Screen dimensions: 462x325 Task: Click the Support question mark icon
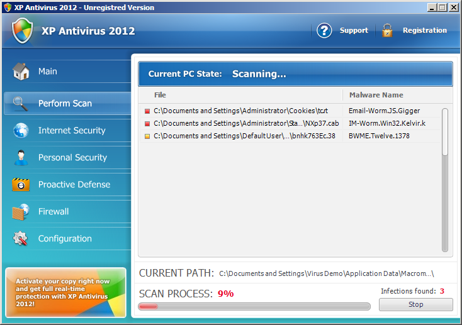(x=324, y=30)
